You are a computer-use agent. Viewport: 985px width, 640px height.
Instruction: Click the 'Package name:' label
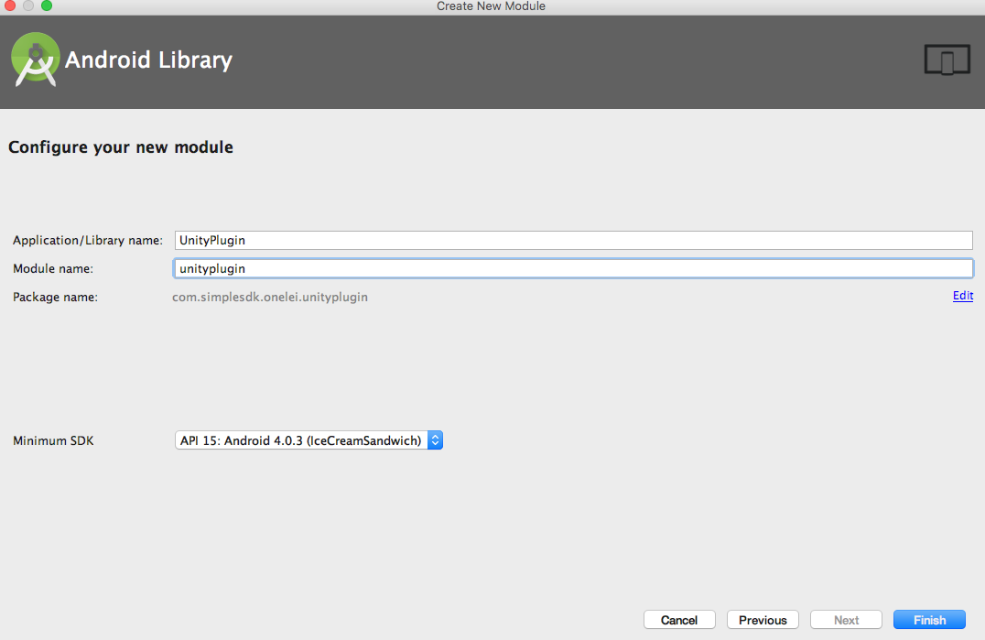tap(55, 297)
